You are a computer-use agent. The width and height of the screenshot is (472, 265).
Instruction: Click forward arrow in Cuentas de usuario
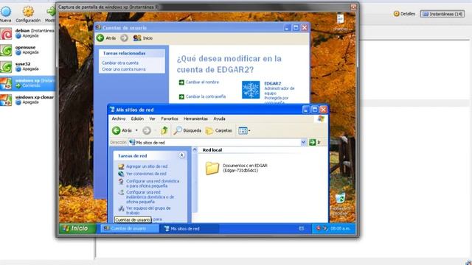(x=124, y=38)
